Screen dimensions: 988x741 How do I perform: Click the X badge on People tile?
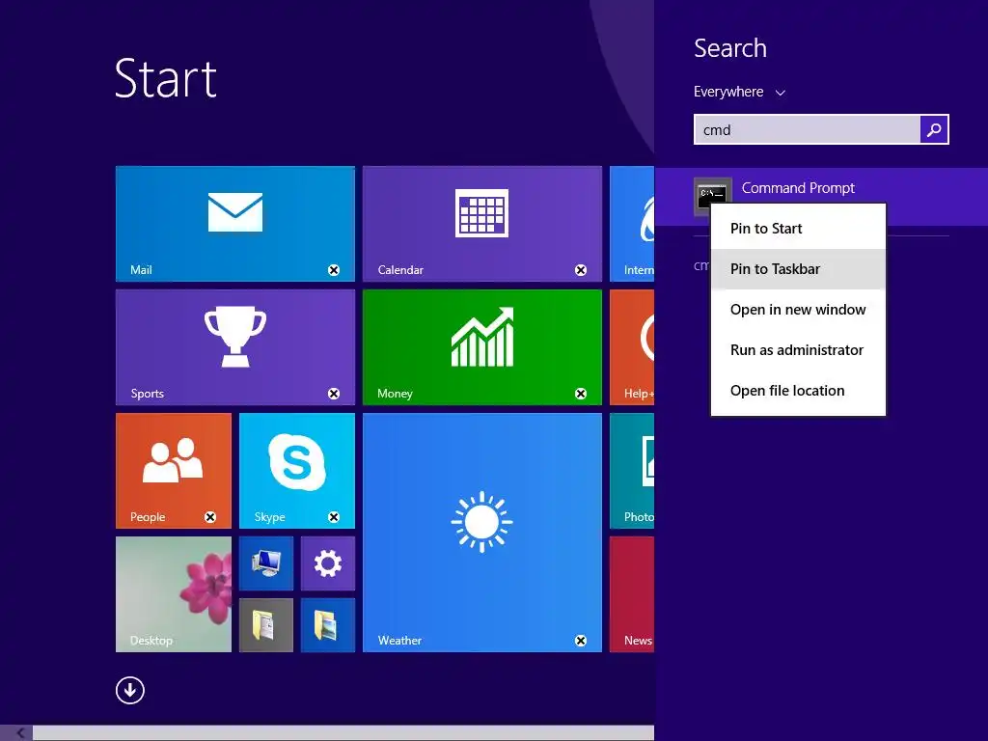click(209, 517)
